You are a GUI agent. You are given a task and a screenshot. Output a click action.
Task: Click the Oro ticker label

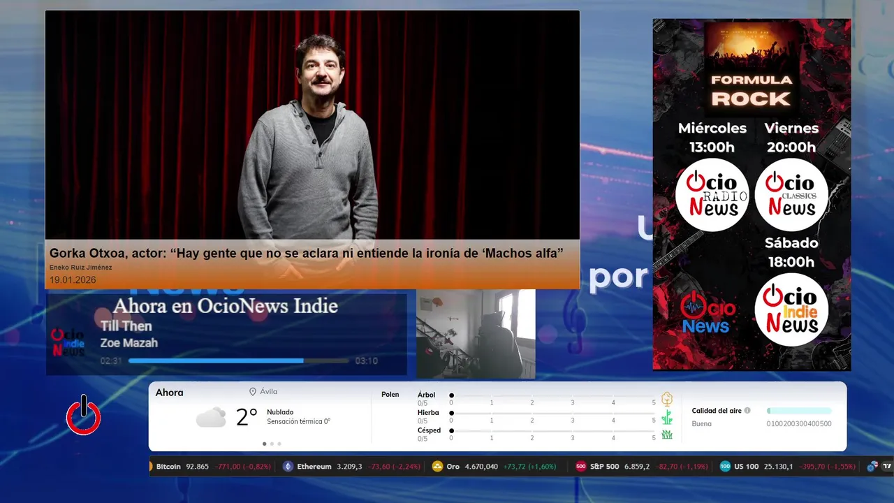click(x=453, y=467)
